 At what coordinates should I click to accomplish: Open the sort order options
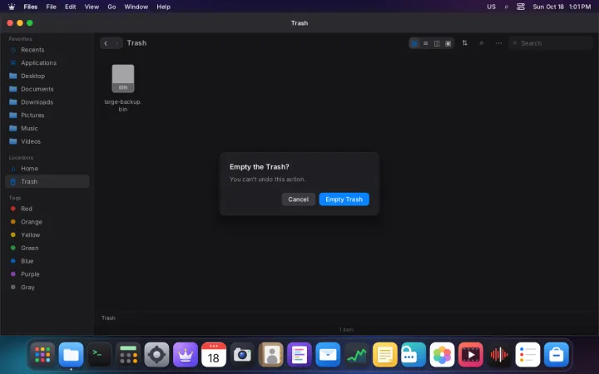[x=464, y=43]
